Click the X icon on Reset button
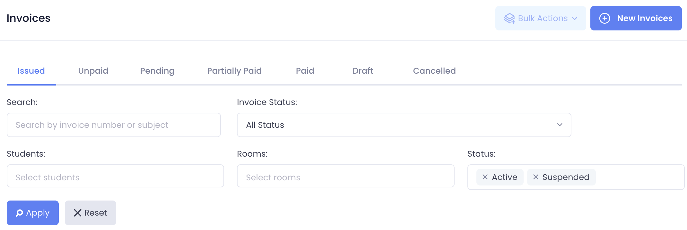The width and height of the screenshot is (687, 230). point(77,213)
